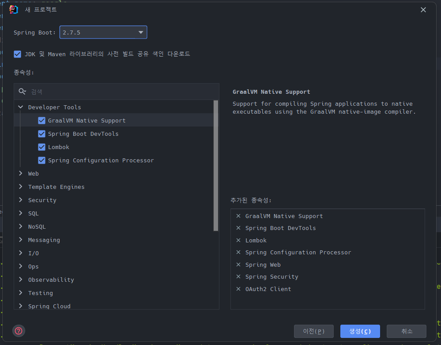Expand the I/O category
The width and height of the screenshot is (441, 345).
21,253
